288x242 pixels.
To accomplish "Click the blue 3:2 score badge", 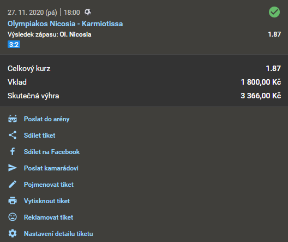I will click(14, 44).
